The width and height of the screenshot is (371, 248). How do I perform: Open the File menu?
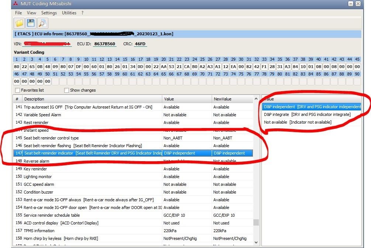point(18,13)
